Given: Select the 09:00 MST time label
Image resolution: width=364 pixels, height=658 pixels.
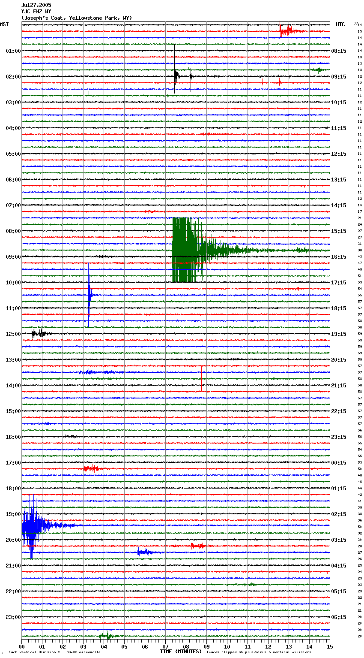Looking at the screenshot, I should pos(13,257).
